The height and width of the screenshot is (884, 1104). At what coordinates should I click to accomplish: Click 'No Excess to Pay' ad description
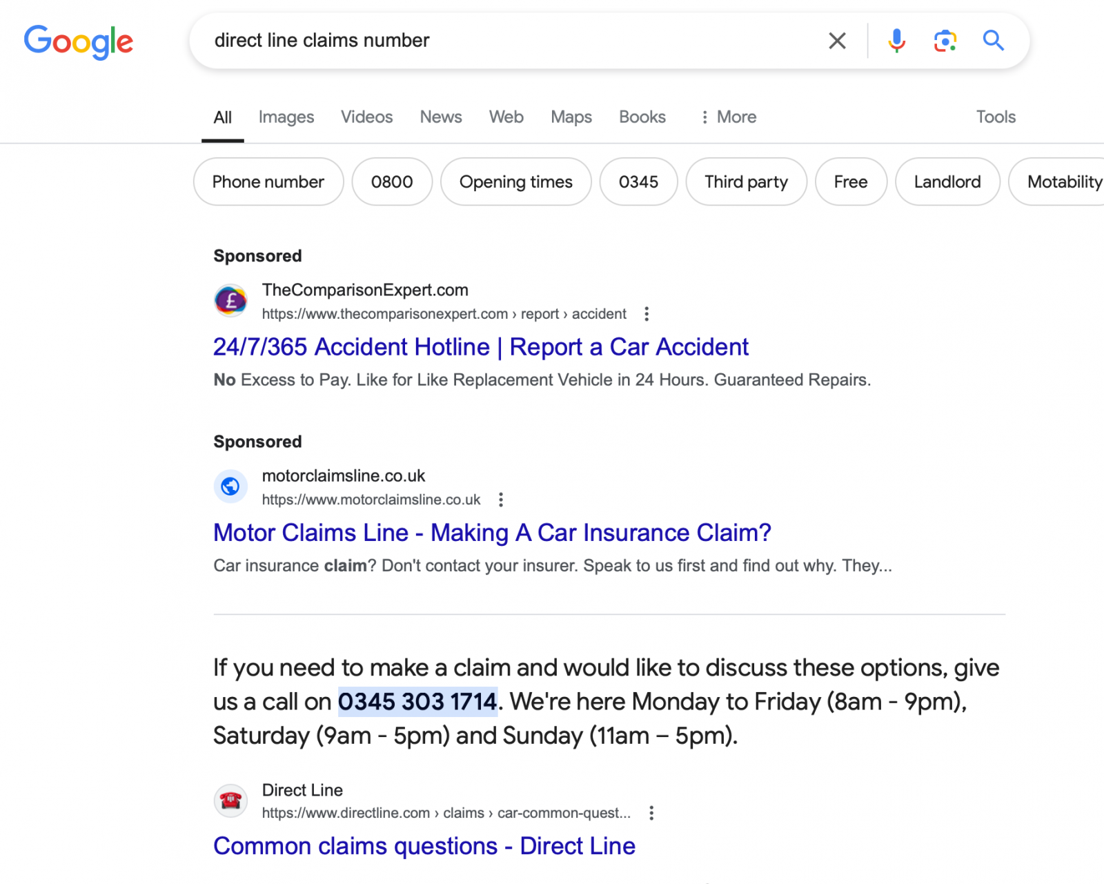pos(542,380)
